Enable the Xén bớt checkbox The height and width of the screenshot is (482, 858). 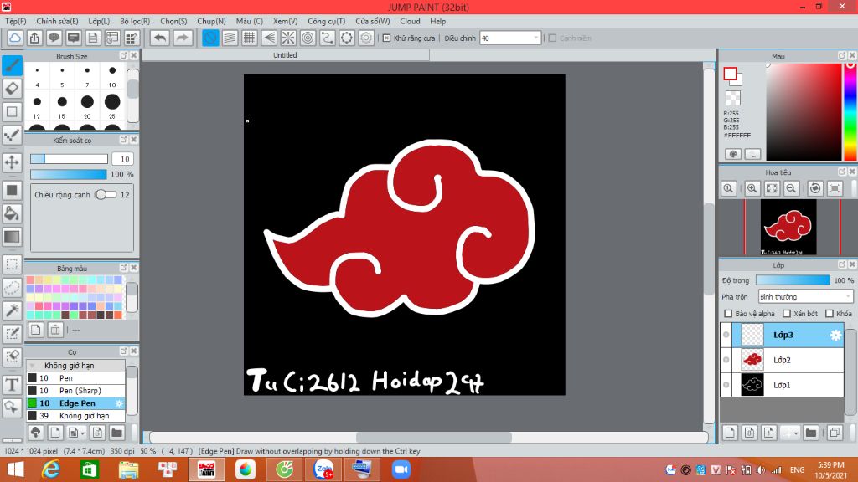tap(787, 314)
